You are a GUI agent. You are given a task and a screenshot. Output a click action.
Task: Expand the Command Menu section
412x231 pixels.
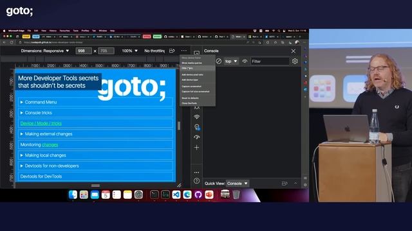[95, 102]
